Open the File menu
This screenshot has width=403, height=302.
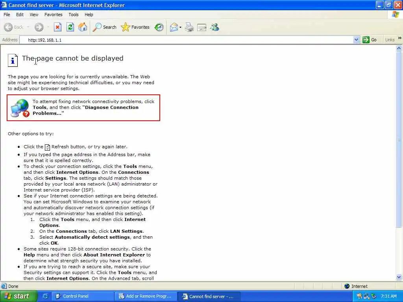[x=7, y=15]
